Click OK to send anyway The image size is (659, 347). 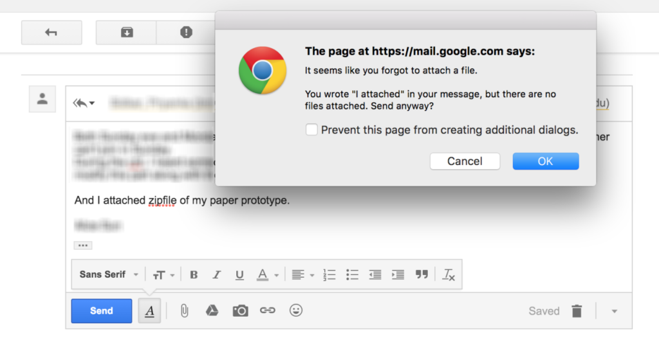click(x=546, y=161)
